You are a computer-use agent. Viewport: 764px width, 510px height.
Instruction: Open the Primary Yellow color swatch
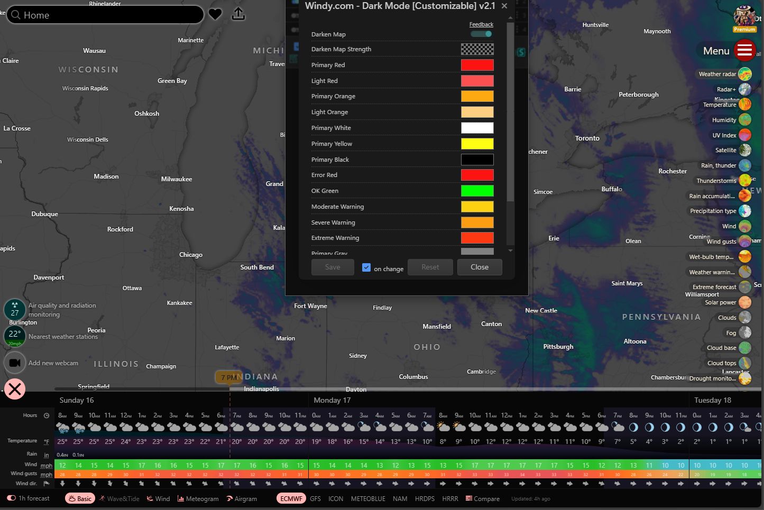tap(477, 144)
